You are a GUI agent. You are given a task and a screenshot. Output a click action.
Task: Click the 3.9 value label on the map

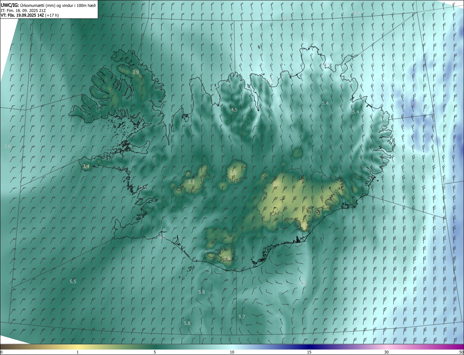tap(136, 72)
